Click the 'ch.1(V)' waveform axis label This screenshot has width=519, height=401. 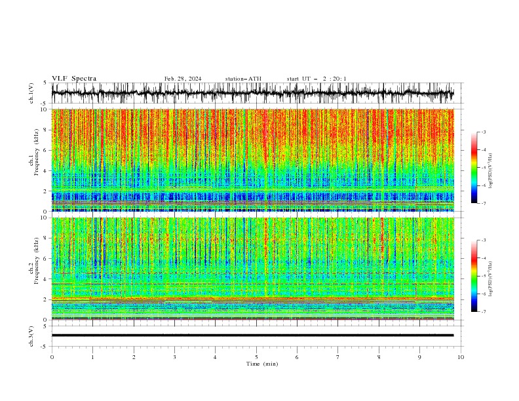coord(31,93)
